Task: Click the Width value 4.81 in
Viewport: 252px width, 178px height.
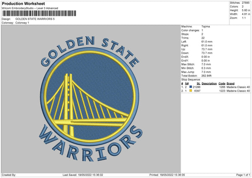Action: coord(246,14)
